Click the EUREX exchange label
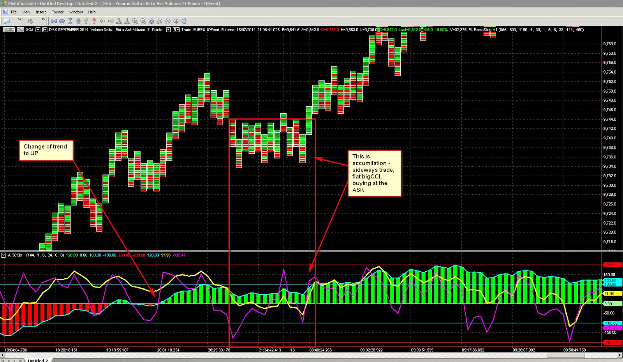Viewport: 623px width, 362px height. pyautogui.click(x=199, y=30)
